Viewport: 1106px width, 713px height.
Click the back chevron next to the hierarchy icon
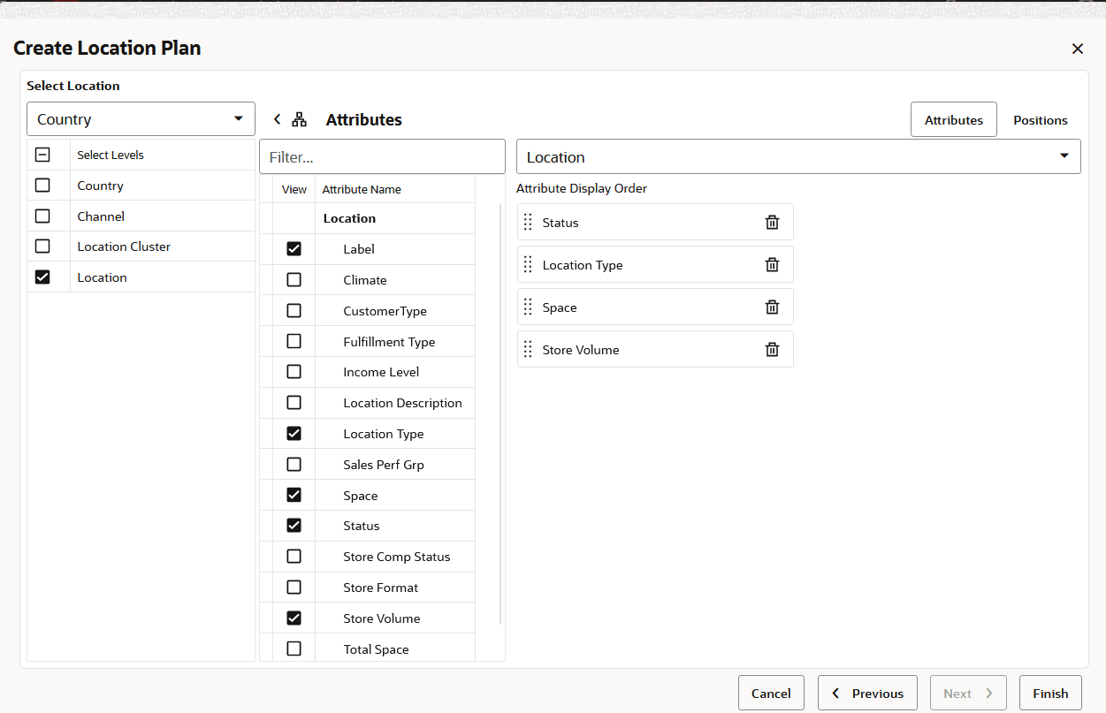click(x=277, y=118)
